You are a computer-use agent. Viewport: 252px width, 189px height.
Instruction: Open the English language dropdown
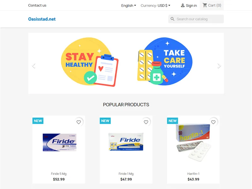pos(129,5)
